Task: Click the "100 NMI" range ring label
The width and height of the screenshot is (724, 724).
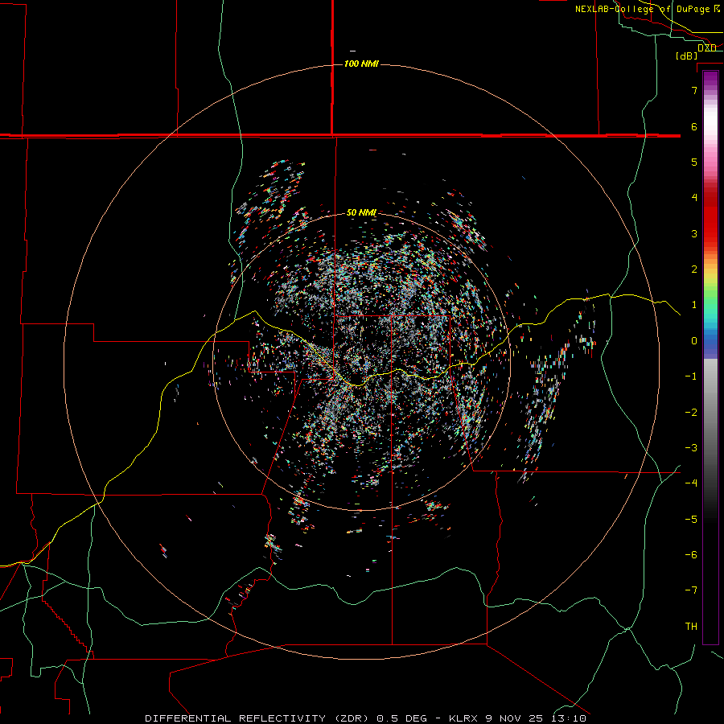Action: (361, 64)
